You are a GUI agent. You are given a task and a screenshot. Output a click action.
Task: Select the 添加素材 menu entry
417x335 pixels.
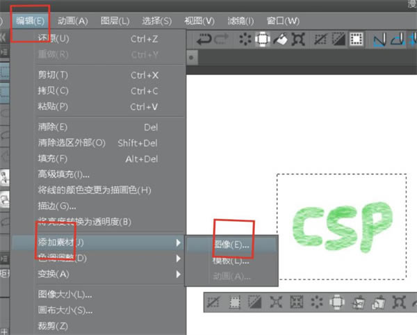pos(98,243)
